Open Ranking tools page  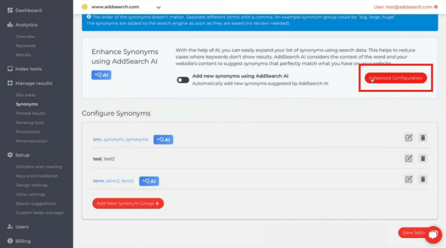coord(30,122)
